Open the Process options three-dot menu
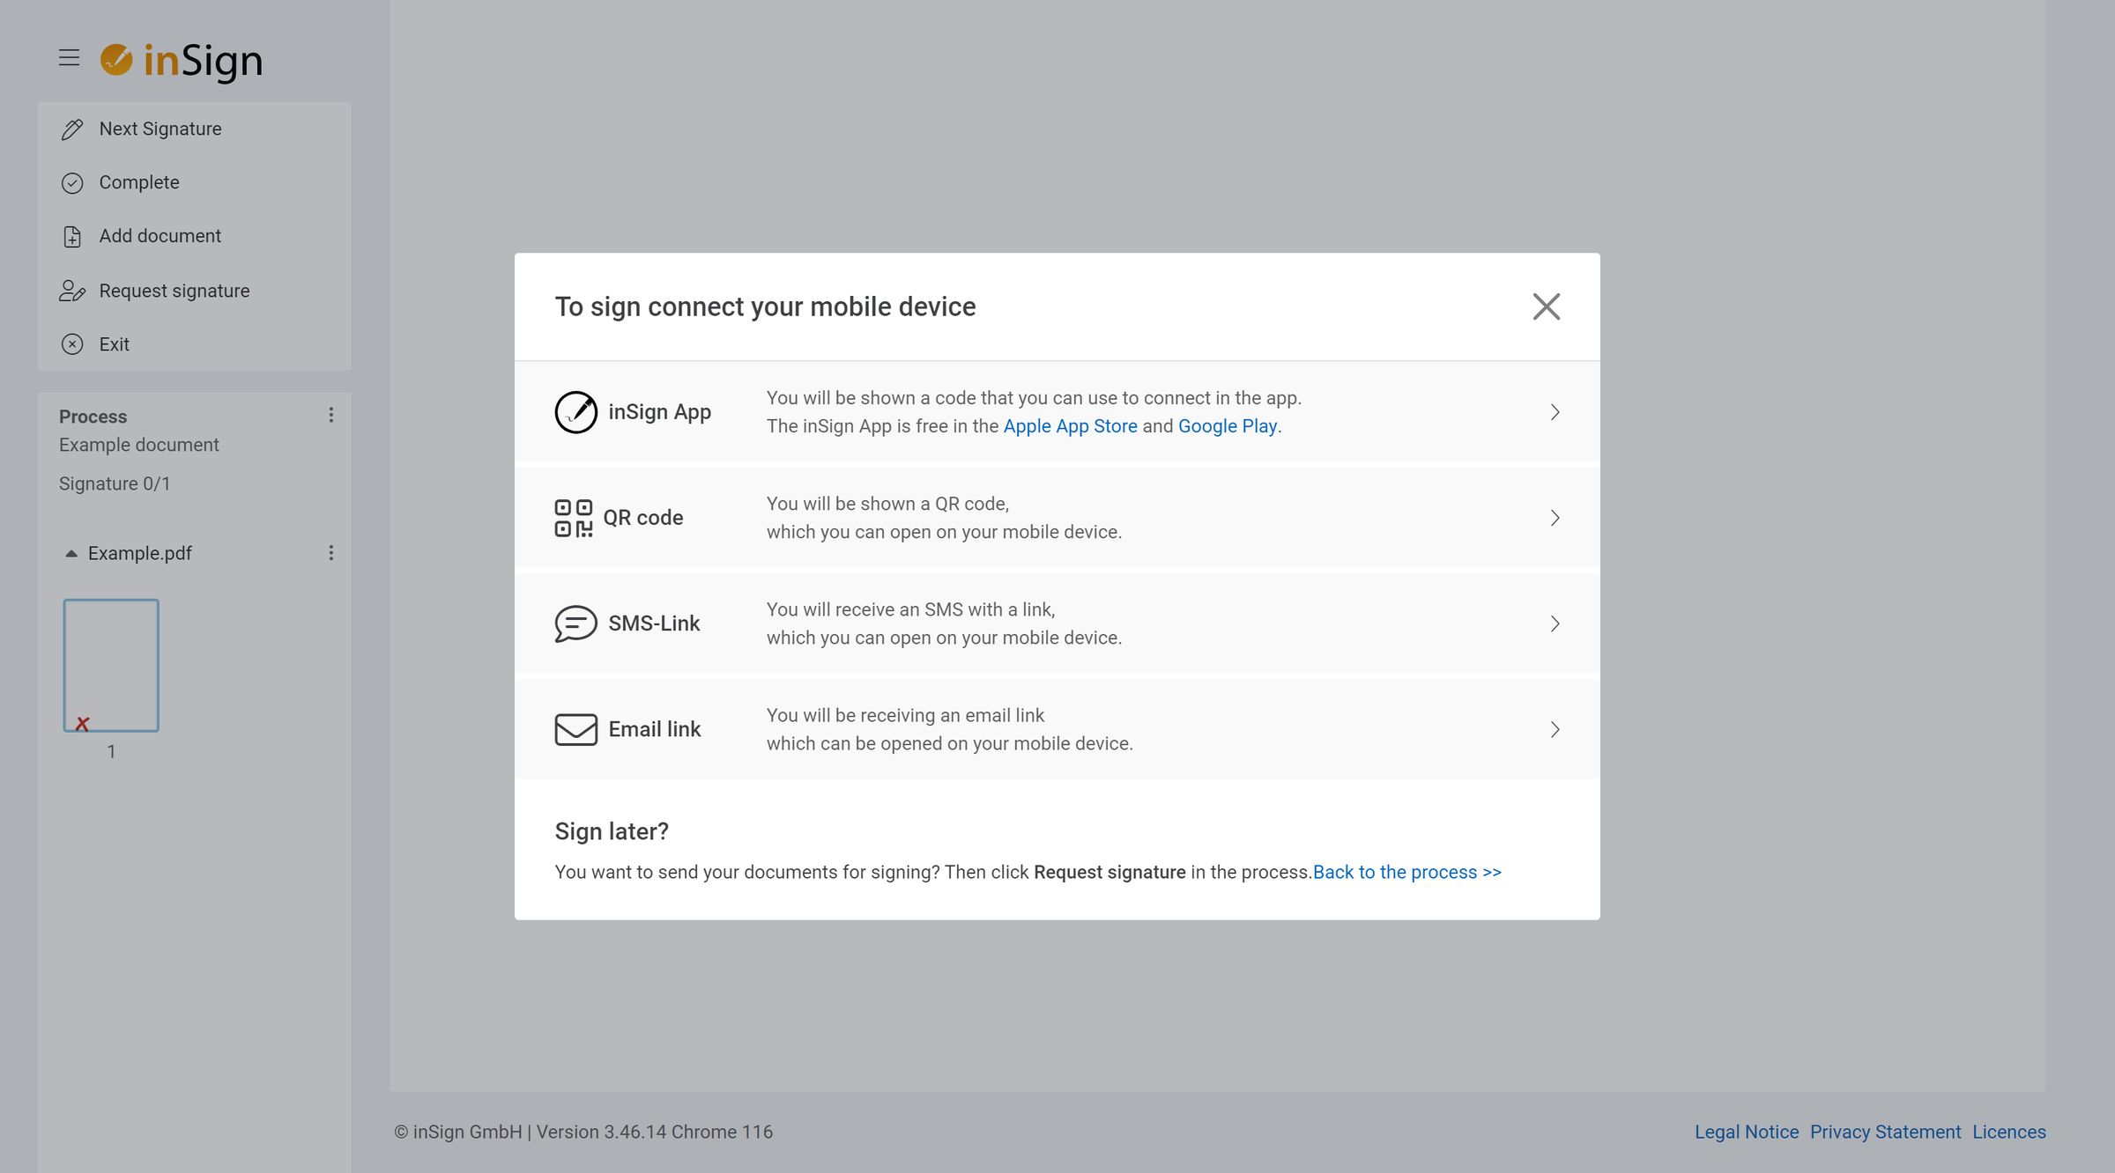The width and height of the screenshot is (2115, 1173). (x=331, y=415)
